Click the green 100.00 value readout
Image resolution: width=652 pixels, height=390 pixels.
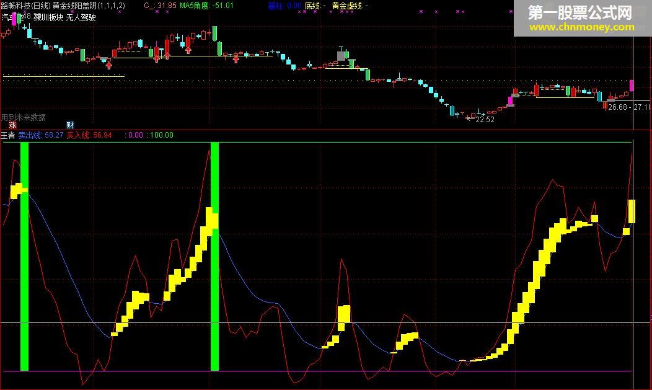pyautogui.click(x=162, y=135)
